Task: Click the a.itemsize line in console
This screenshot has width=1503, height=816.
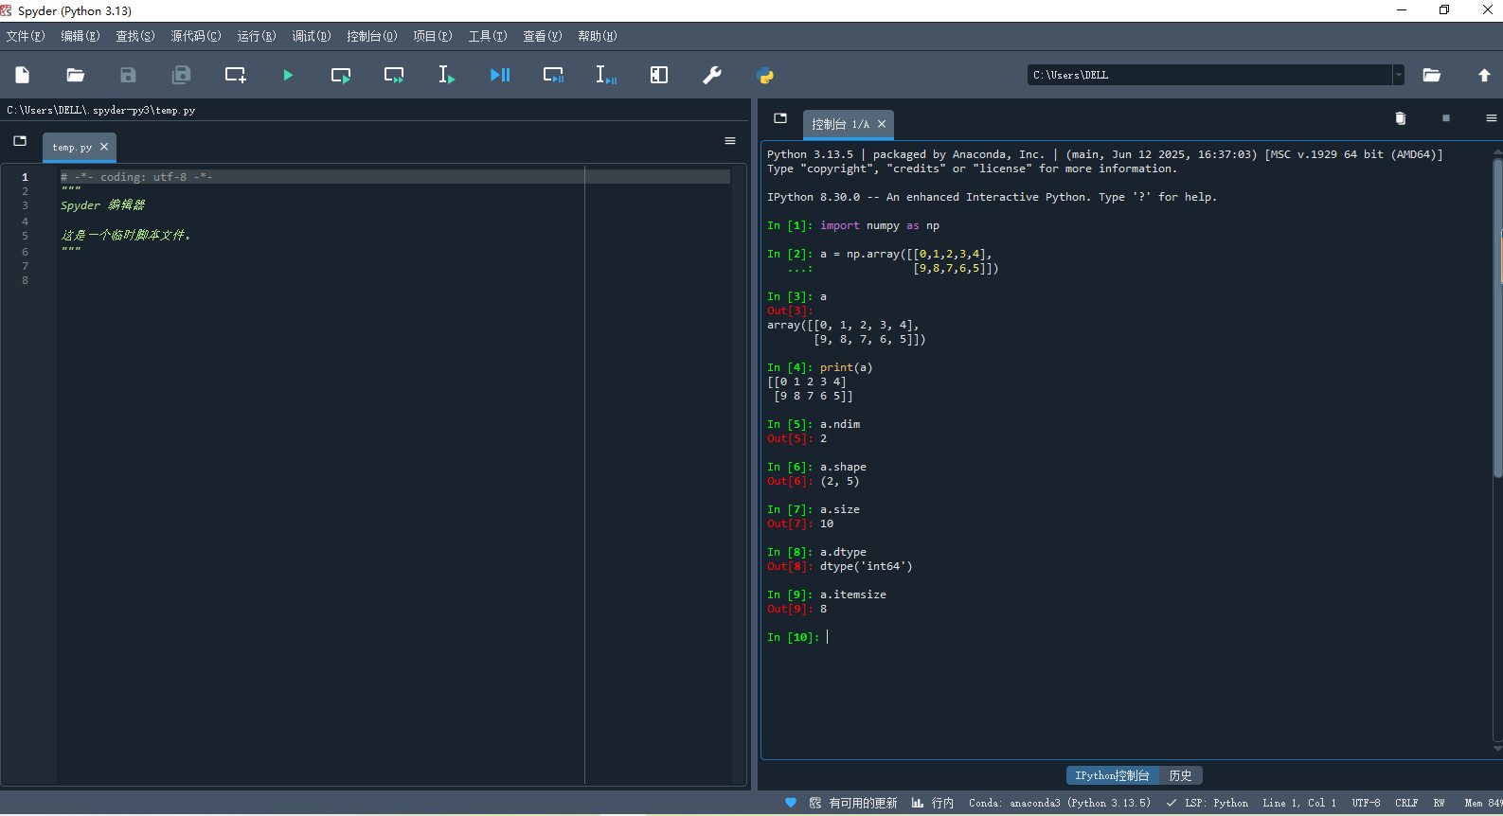Action: (853, 594)
